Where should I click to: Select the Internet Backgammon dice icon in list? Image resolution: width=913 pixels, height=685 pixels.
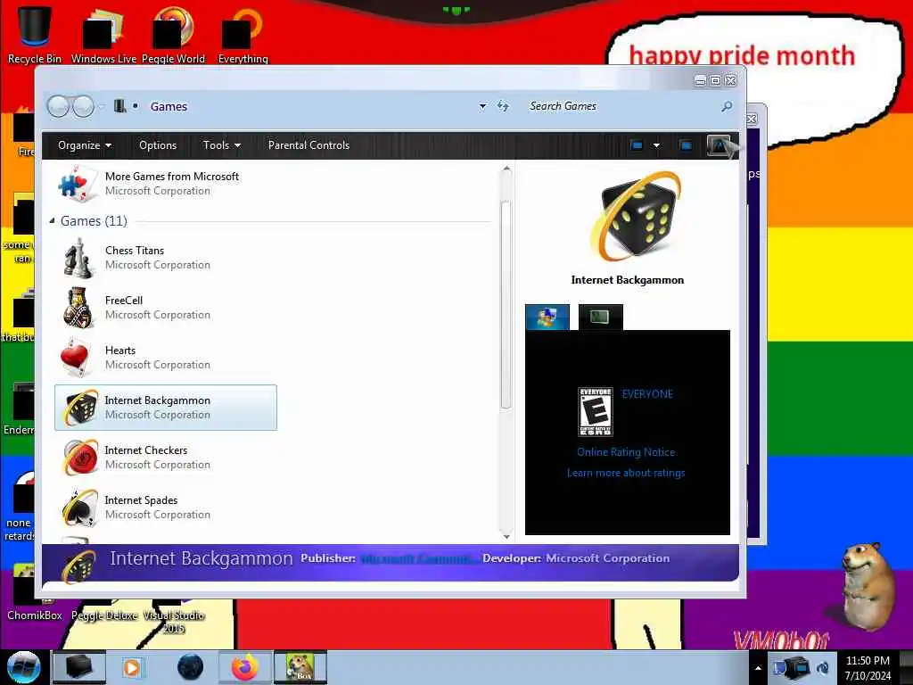tap(81, 407)
